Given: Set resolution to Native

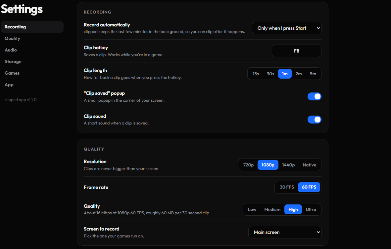Looking at the screenshot, I should [x=310, y=165].
